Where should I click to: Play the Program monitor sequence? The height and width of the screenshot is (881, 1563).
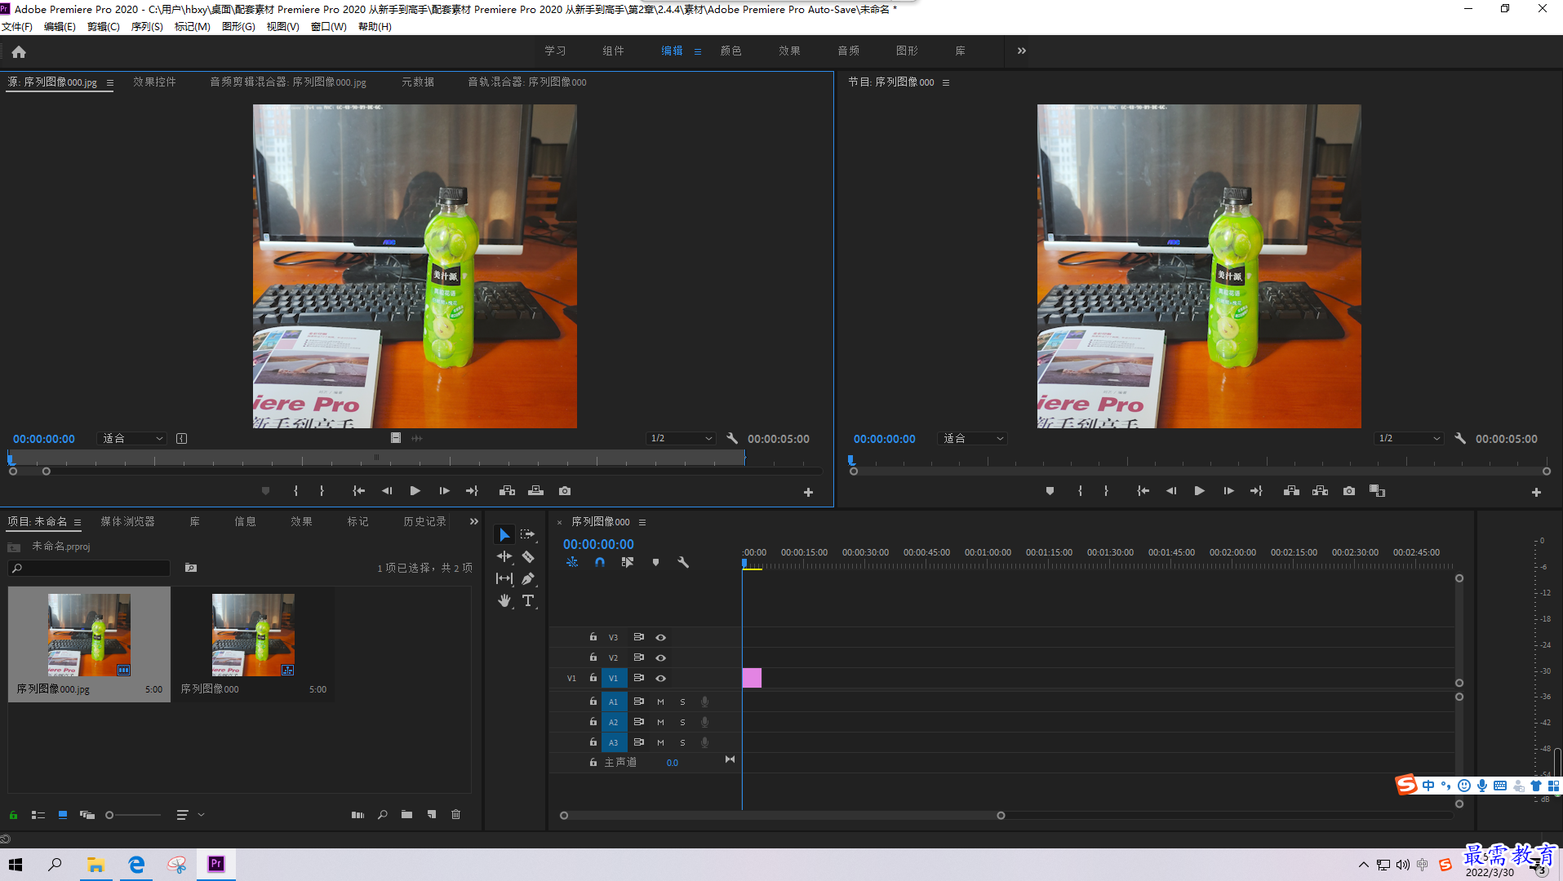coord(1199,491)
